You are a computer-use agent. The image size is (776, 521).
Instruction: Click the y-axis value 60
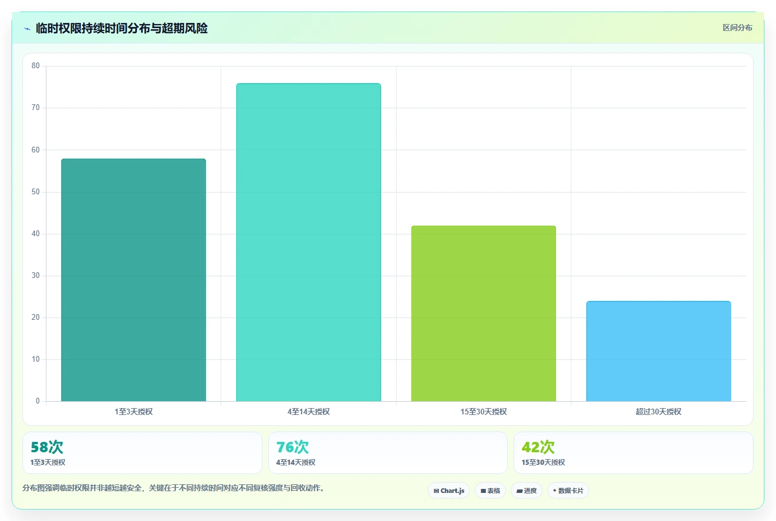coord(36,150)
